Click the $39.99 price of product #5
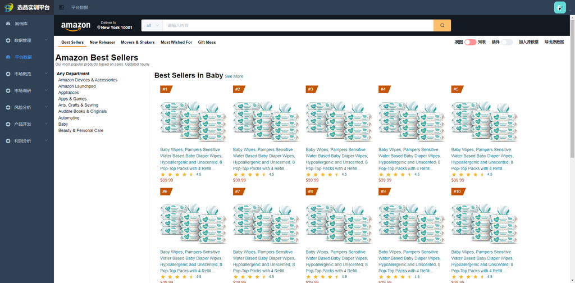The height and width of the screenshot is (283, 575). [x=458, y=180]
